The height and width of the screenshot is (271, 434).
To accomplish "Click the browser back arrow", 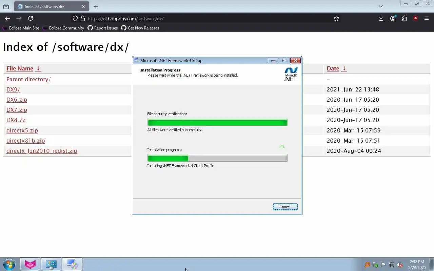I will click(7, 18).
